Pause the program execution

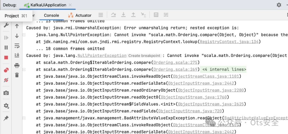(6, 48)
